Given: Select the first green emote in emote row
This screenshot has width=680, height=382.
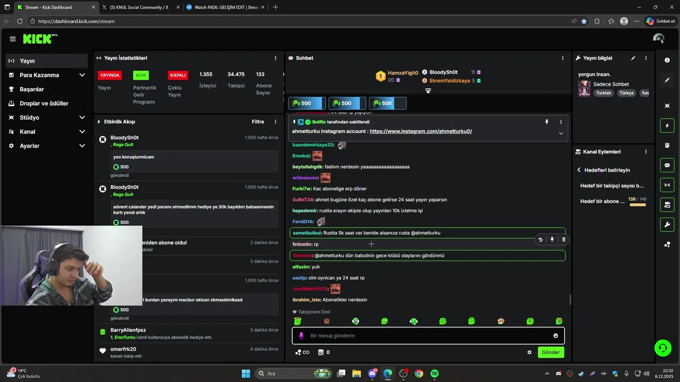Looking at the screenshot, I should point(297,322).
